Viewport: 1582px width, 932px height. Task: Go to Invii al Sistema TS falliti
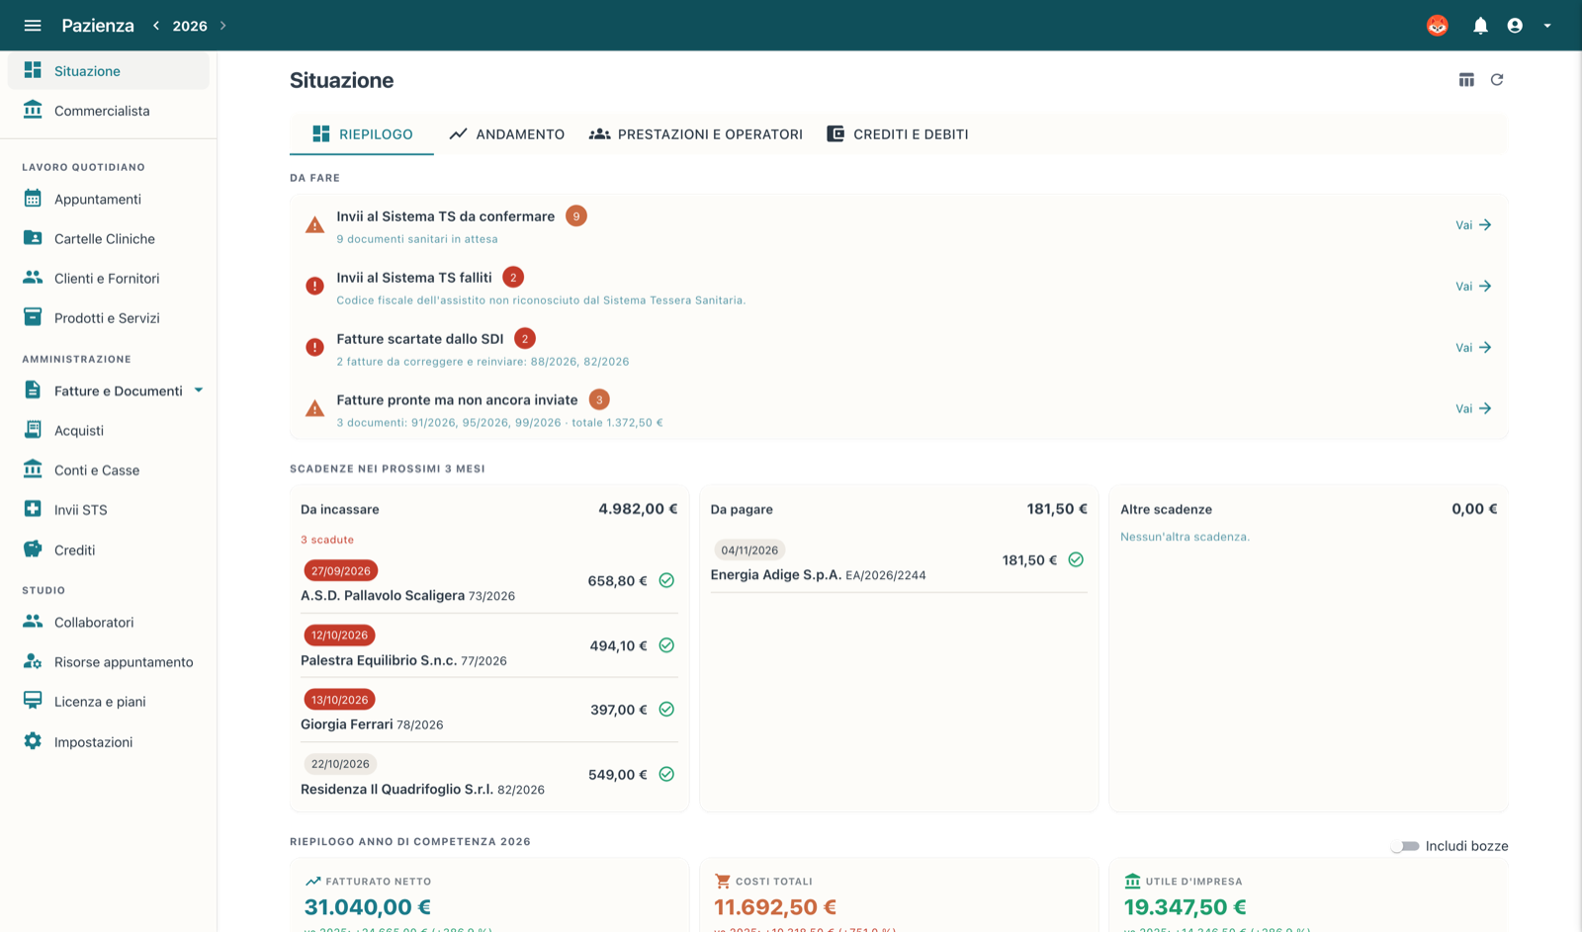pos(1473,287)
